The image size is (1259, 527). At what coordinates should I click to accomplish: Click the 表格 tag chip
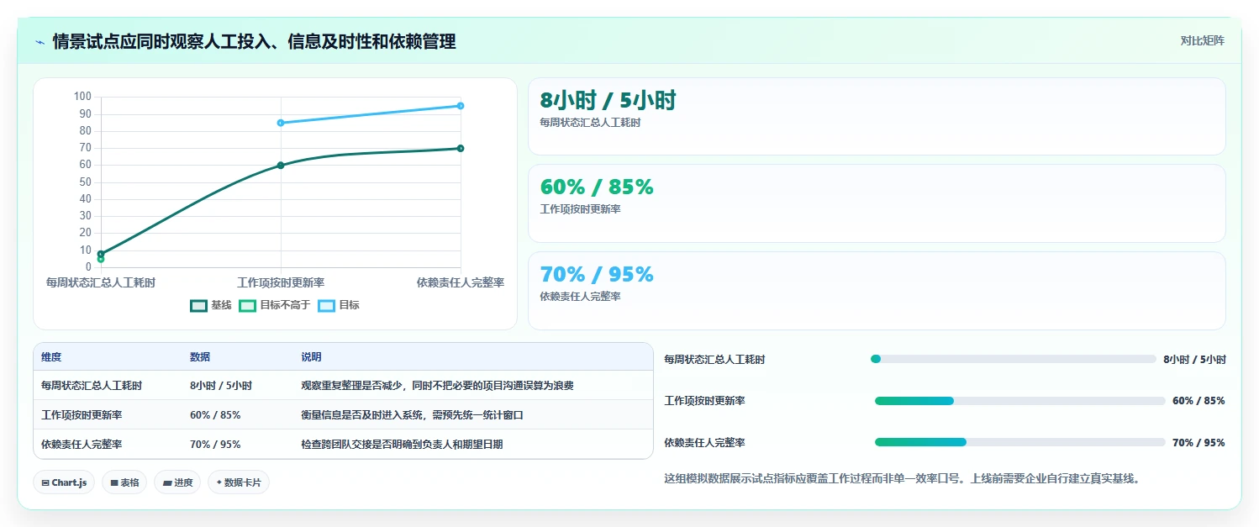point(124,482)
